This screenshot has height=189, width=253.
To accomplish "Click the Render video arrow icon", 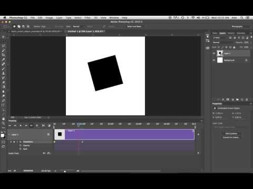I will click(15, 171).
